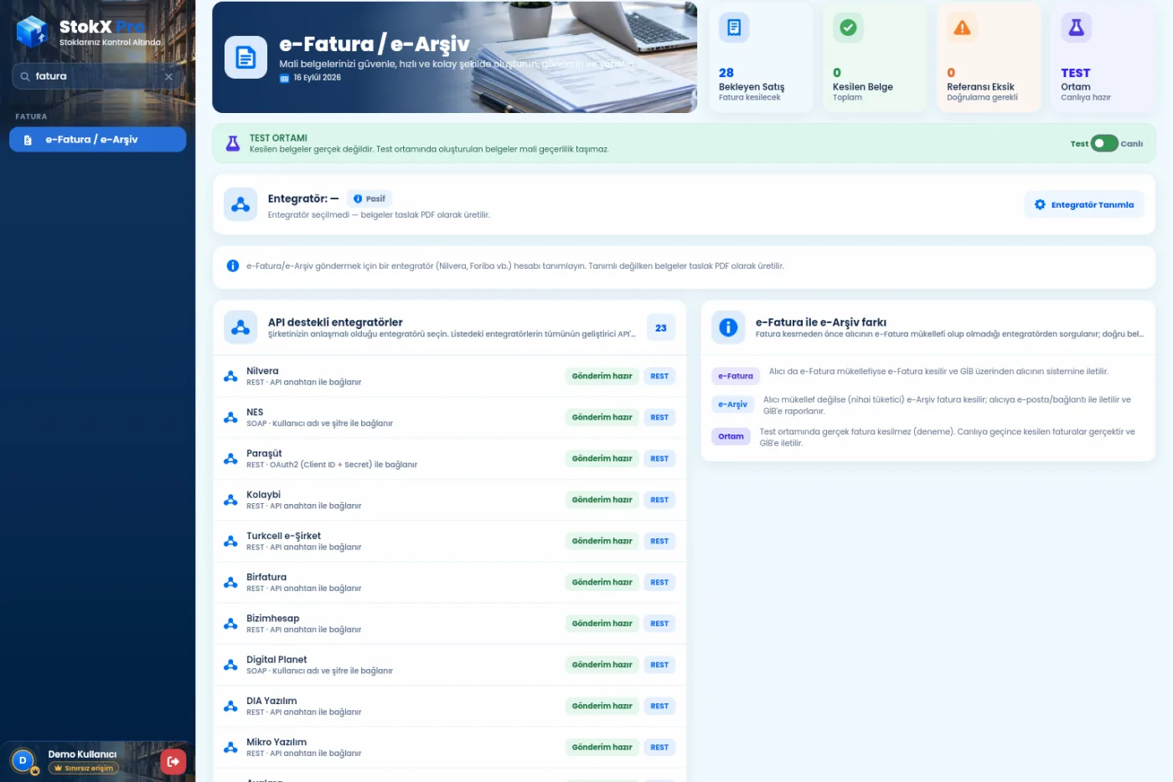
Task: Click the Referansı Eksik warning triangle icon
Action: (962, 28)
